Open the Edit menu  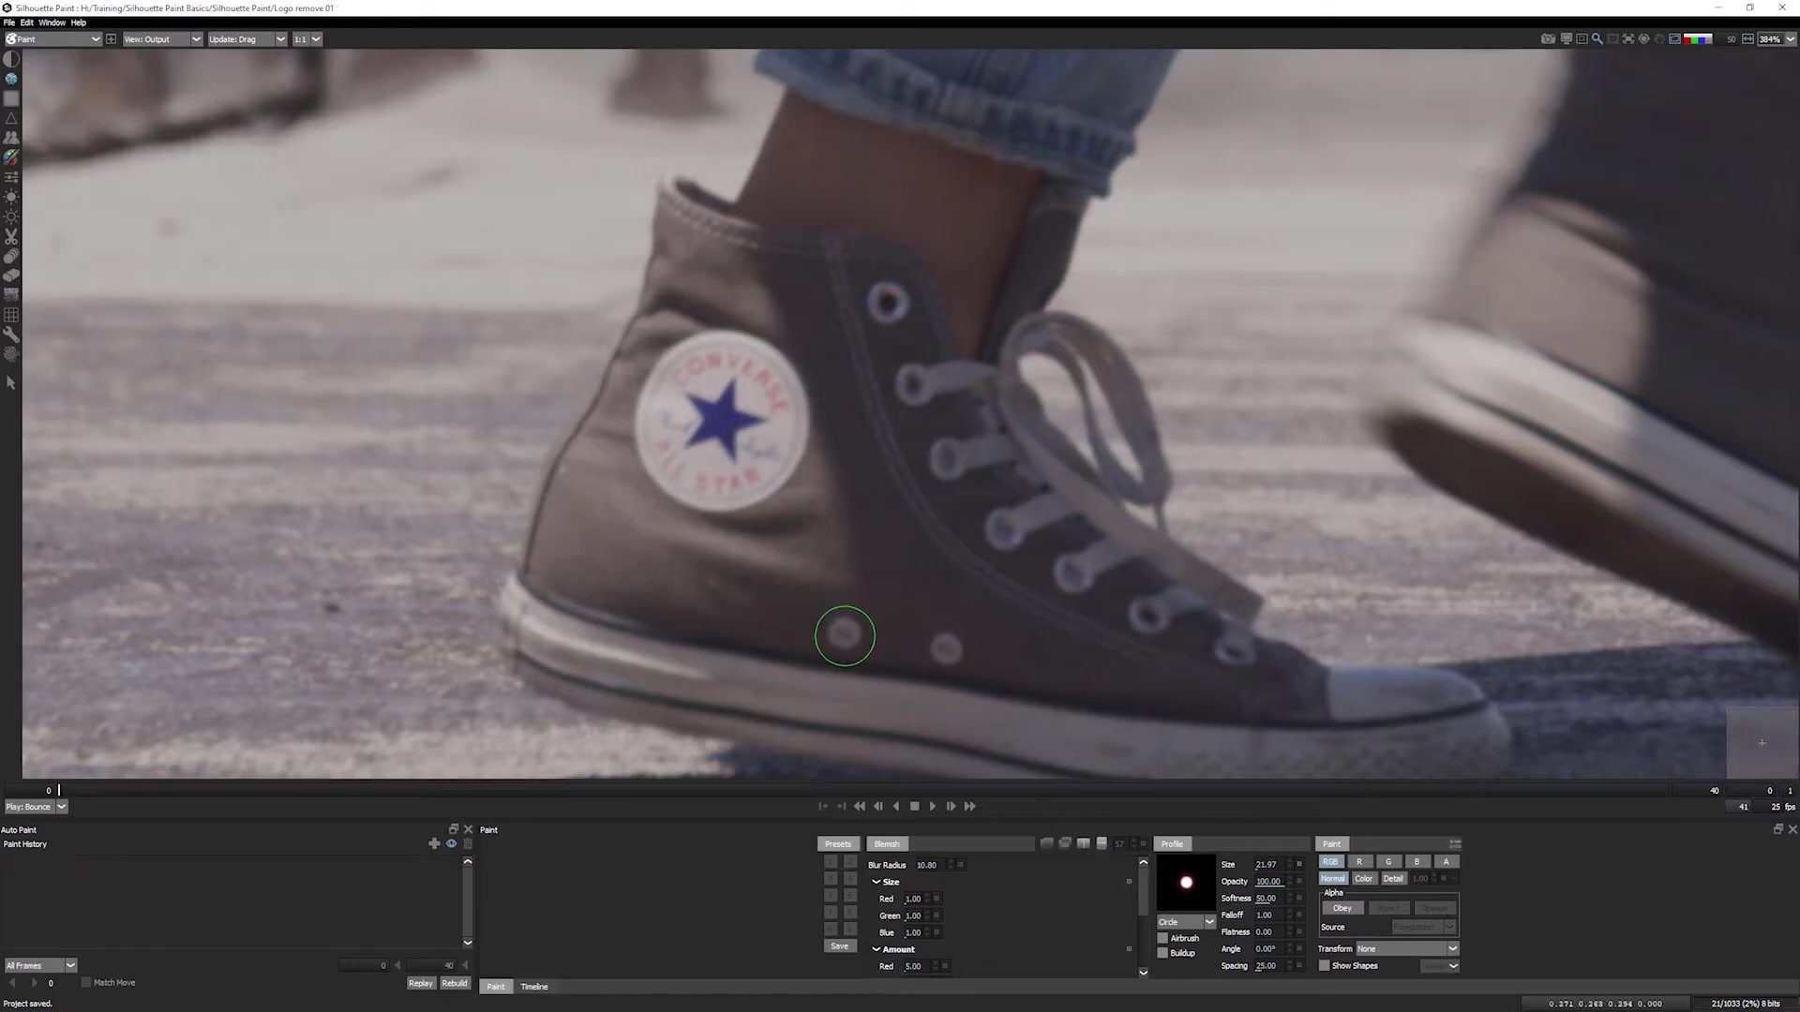pos(27,22)
